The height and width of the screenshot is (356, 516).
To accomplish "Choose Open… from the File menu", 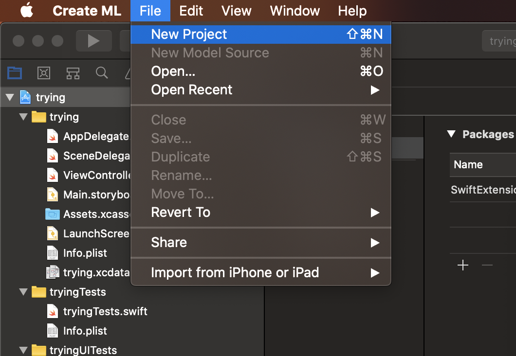I will [x=260, y=71].
